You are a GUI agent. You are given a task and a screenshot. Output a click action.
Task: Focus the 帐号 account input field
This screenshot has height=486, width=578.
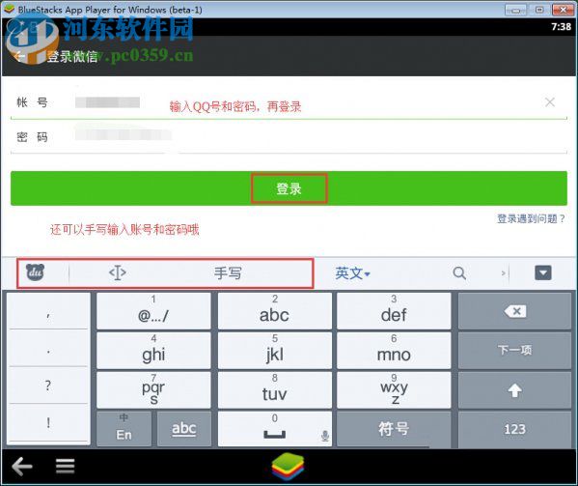click(x=289, y=102)
